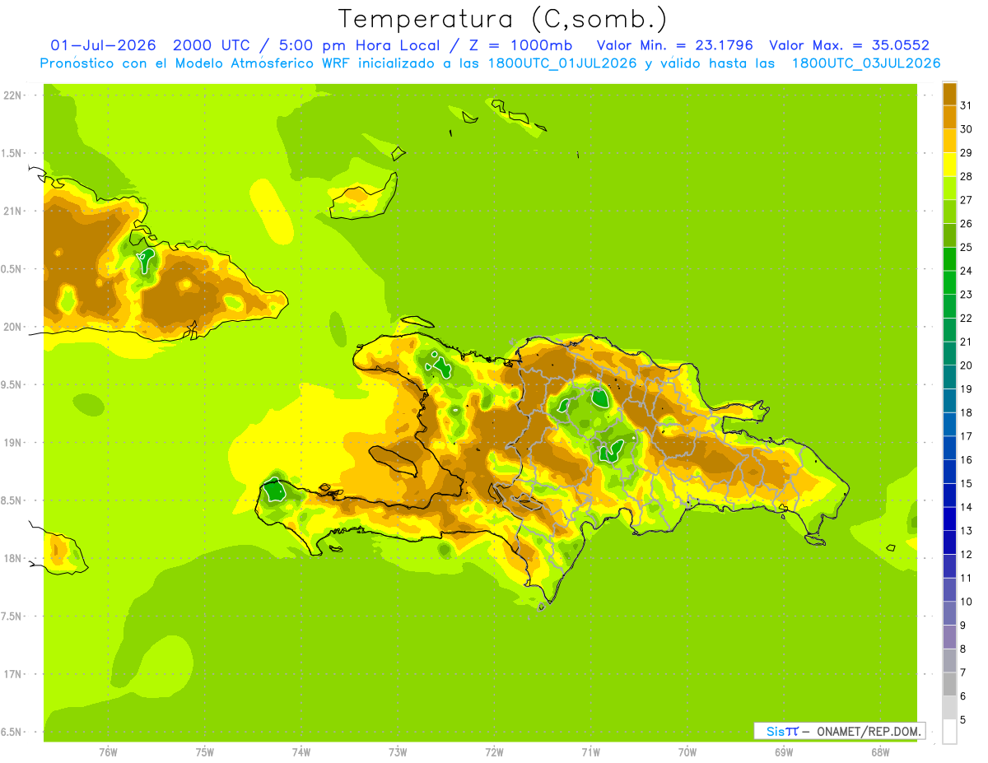Select the gray color segment between 6 and 7
This screenshot has width=988, height=763.
[949, 685]
